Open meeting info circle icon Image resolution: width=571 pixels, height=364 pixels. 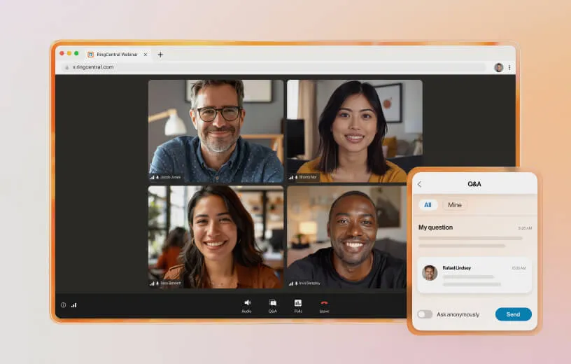[x=64, y=305]
